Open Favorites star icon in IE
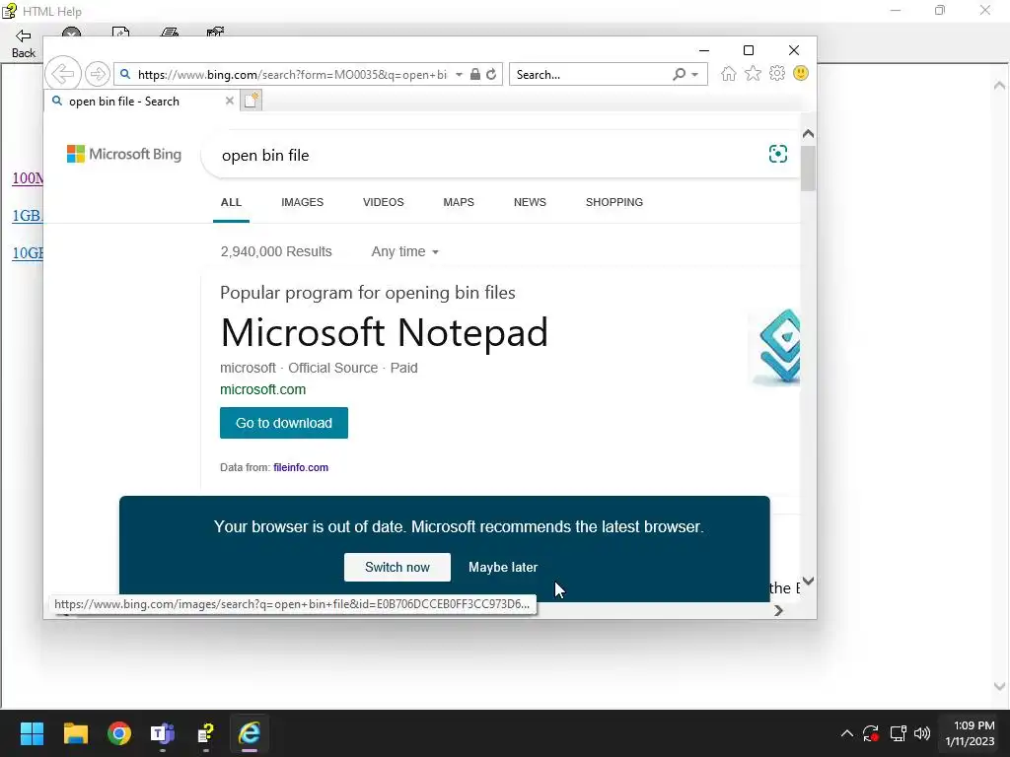 click(x=753, y=73)
